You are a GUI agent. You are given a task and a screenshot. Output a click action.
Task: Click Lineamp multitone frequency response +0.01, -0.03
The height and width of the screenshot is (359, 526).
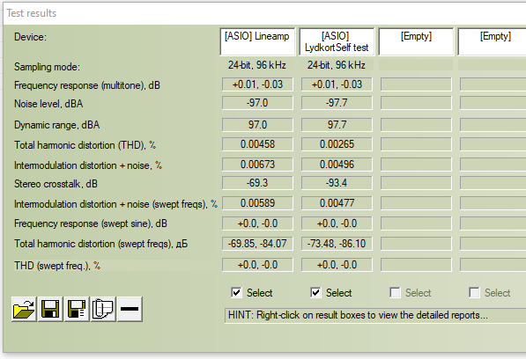(x=257, y=84)
